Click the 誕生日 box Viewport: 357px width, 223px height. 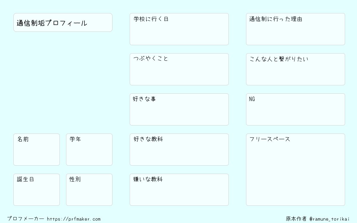point(37,190)
